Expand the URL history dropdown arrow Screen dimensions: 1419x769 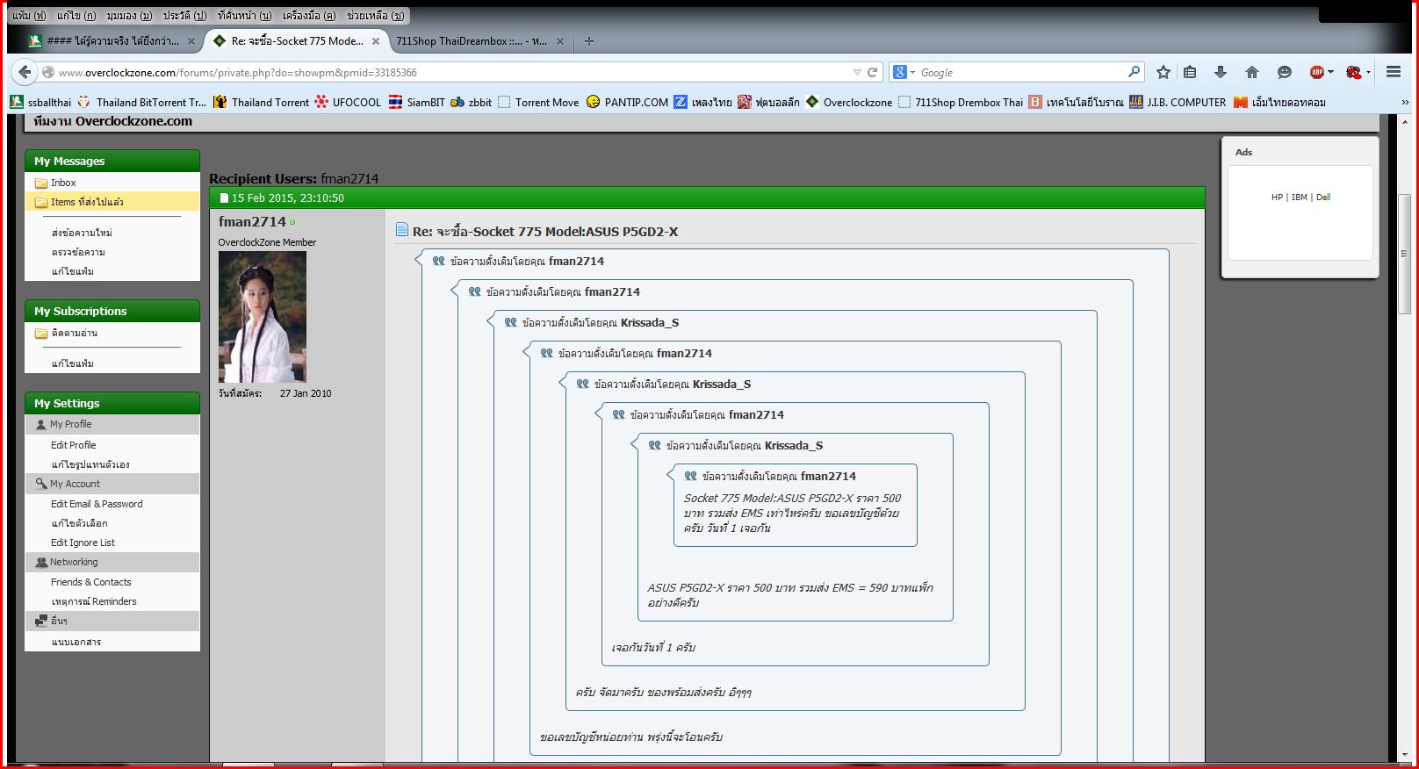click(x=857, y=72)
